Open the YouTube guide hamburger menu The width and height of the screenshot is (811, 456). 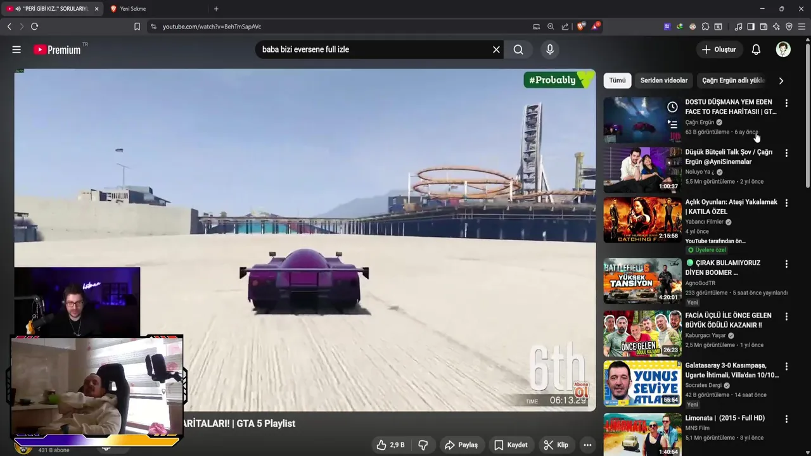tap(16, 49)
